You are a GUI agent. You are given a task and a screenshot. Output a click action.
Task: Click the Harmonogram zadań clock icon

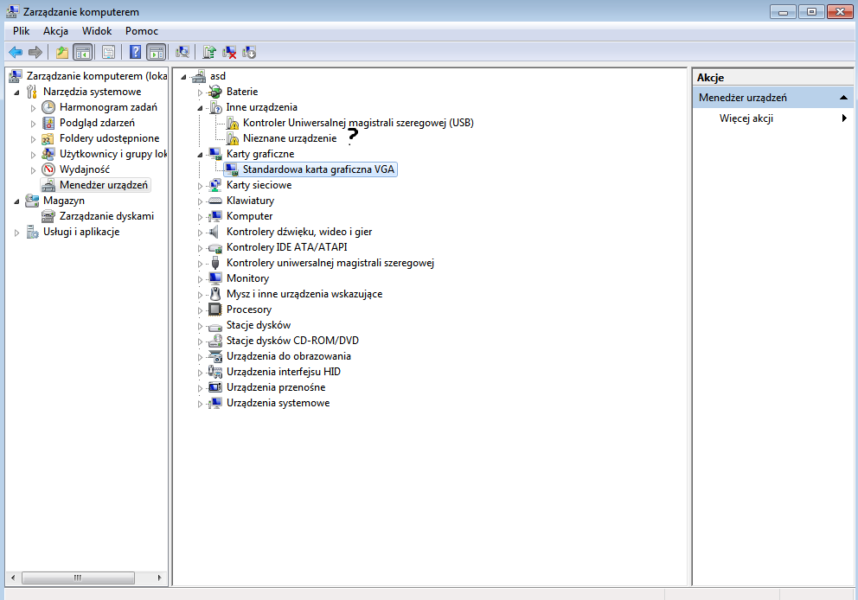(x=48, y=107)
